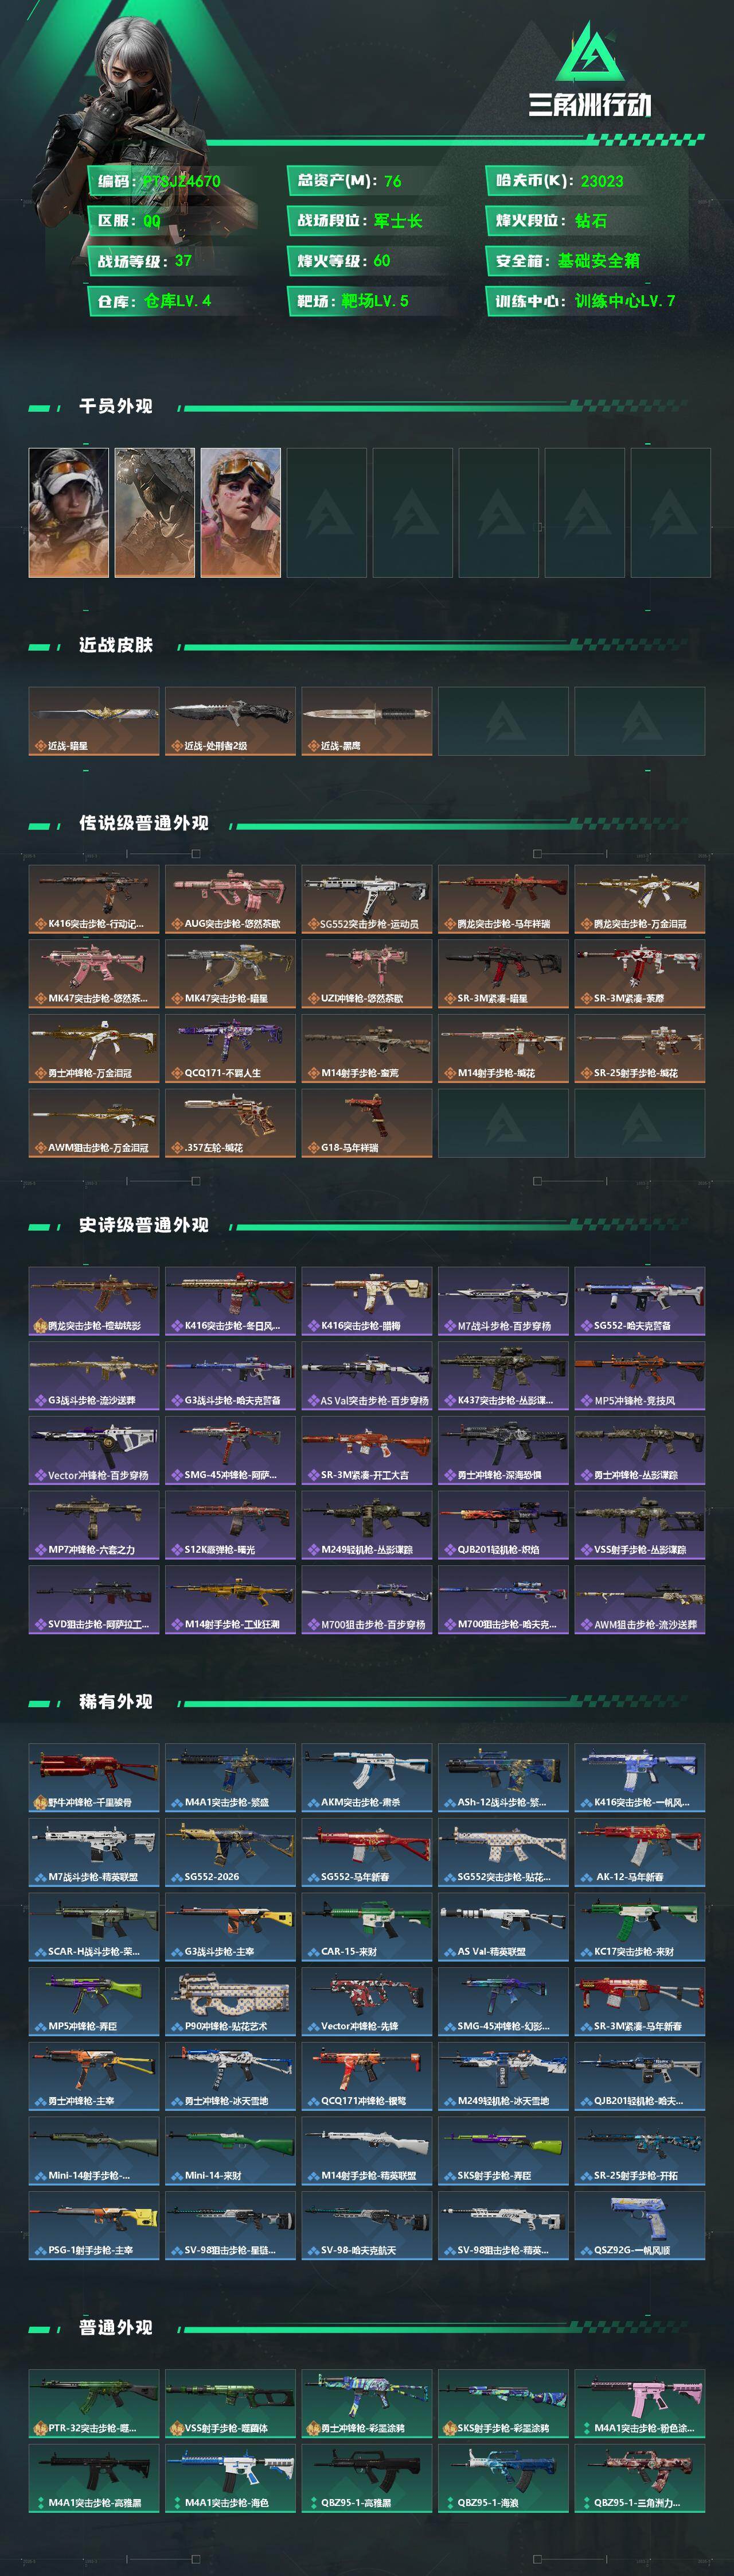The height and width of the screenshot is (2576, 734).
Task: Choose the Vector冲锋枪-百步穿杨 epic skin
Action: 94,1450
